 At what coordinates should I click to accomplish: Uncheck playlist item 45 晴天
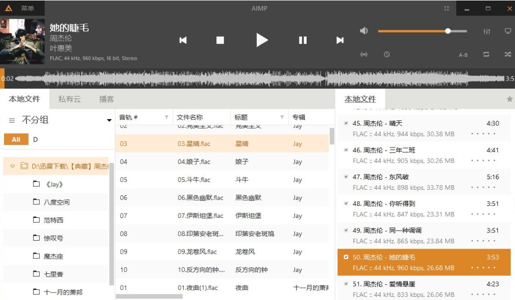346,123
